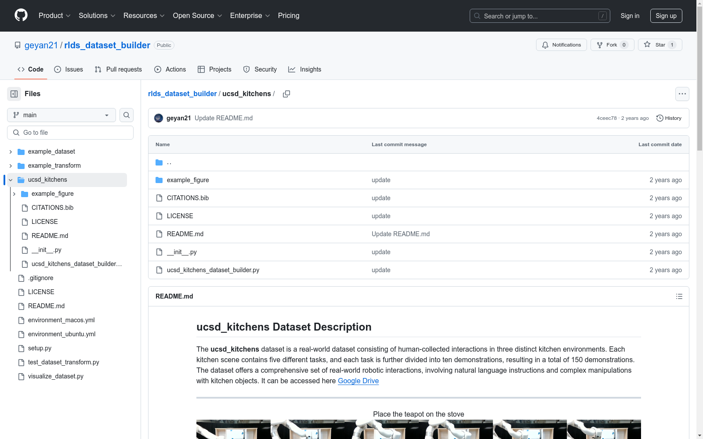
Task: Open setup.py in the file tree
Action: pos(40,348)
